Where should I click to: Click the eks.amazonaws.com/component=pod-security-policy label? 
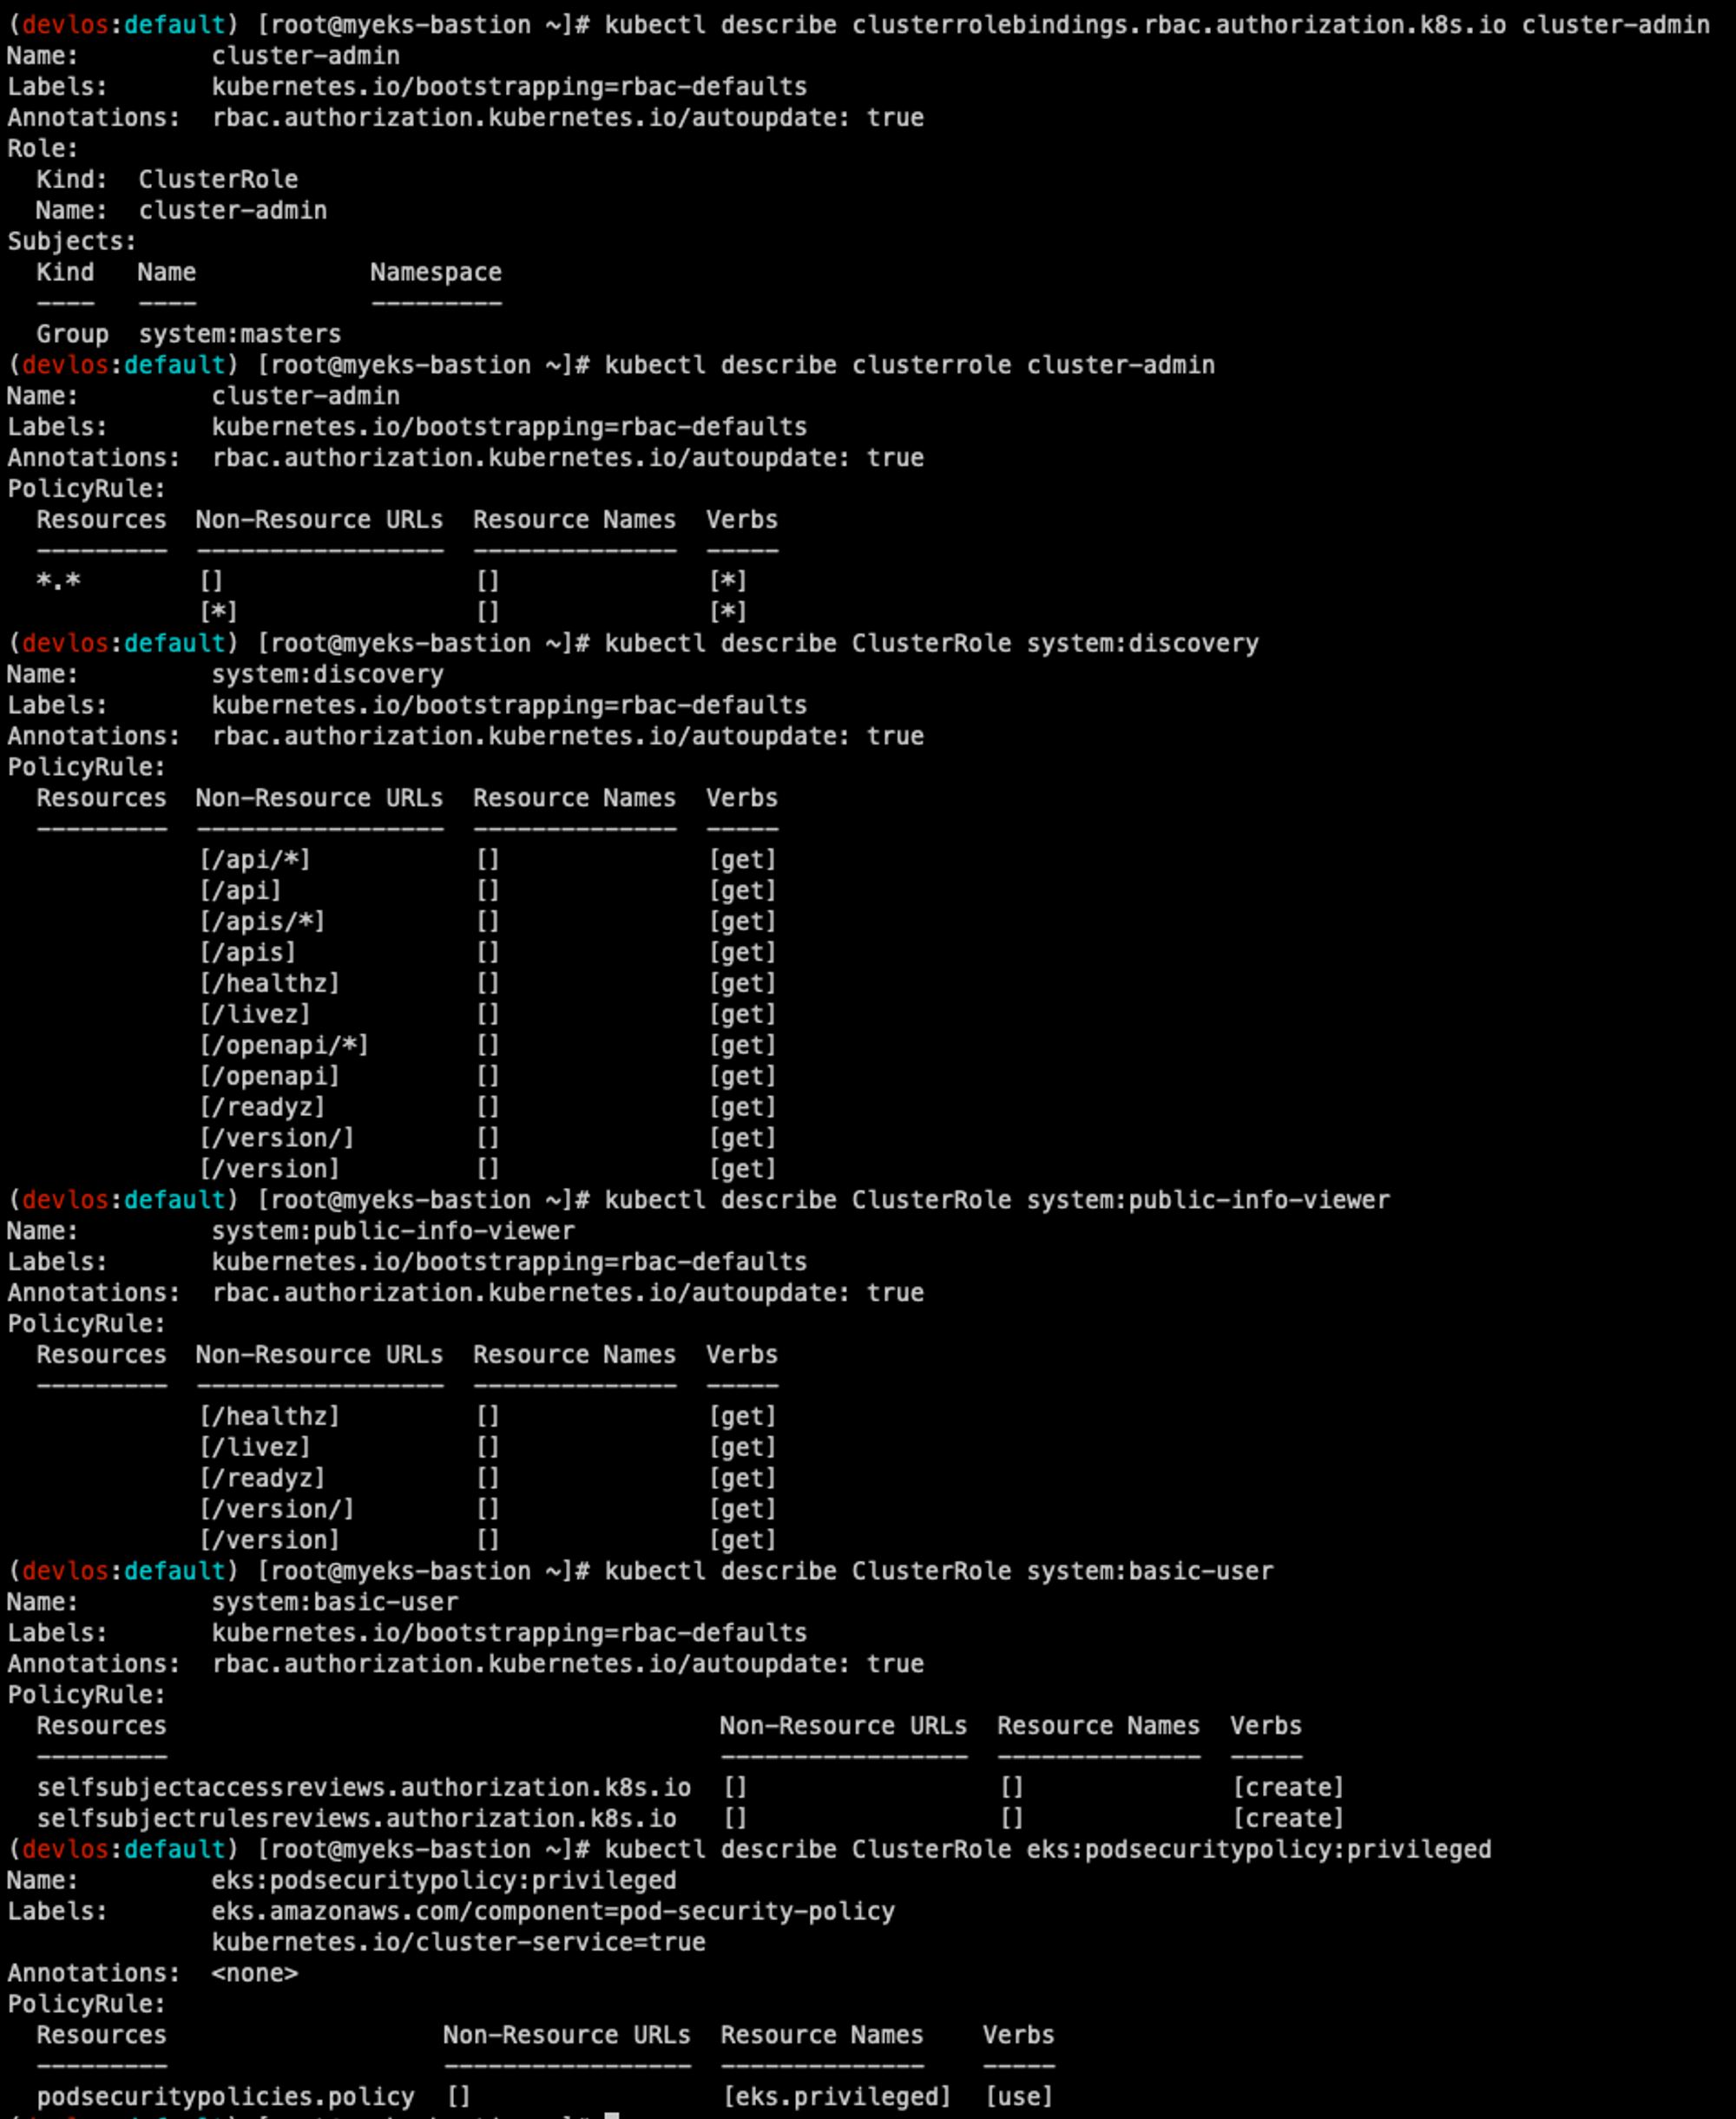(552, 1911)
